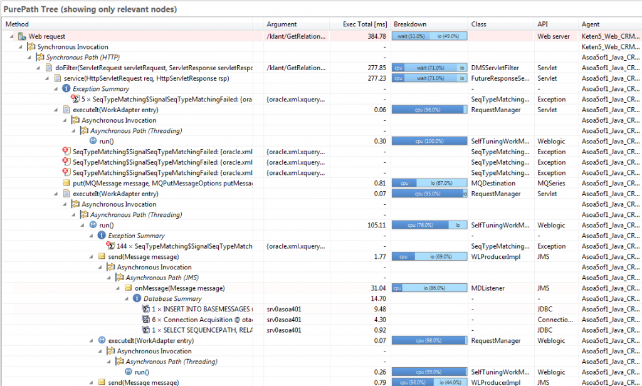Click the Method column header

(16, 24)
